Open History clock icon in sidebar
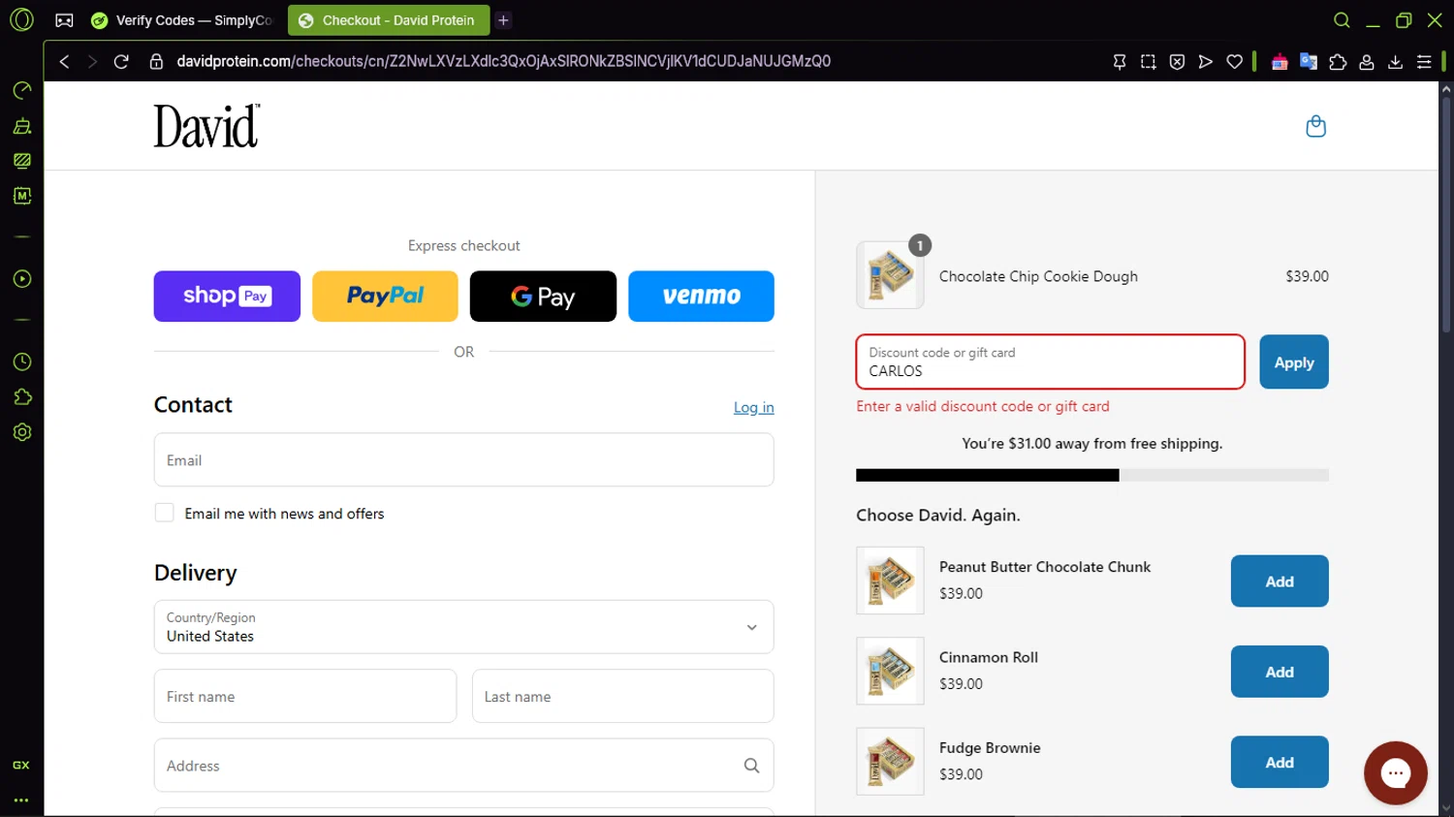1454x817 pixels. pyautogui.click(x=21, y=361)
